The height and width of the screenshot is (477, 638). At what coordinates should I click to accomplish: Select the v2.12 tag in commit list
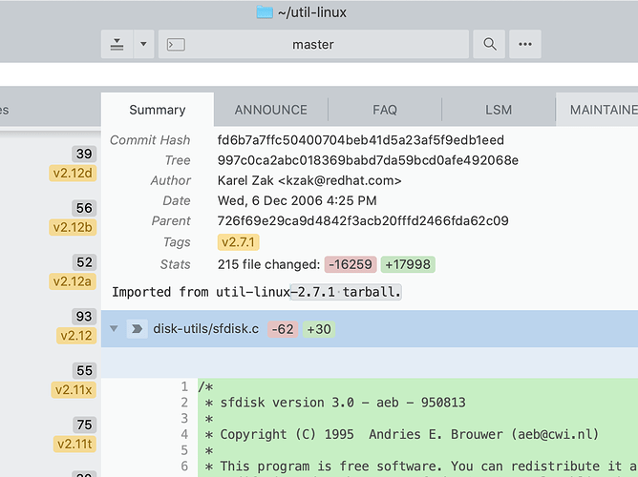[76, 336]
